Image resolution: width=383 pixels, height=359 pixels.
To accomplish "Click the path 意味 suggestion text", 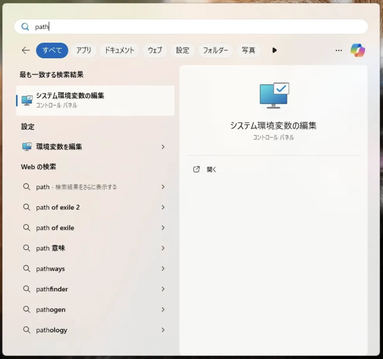I will [50, 248].
